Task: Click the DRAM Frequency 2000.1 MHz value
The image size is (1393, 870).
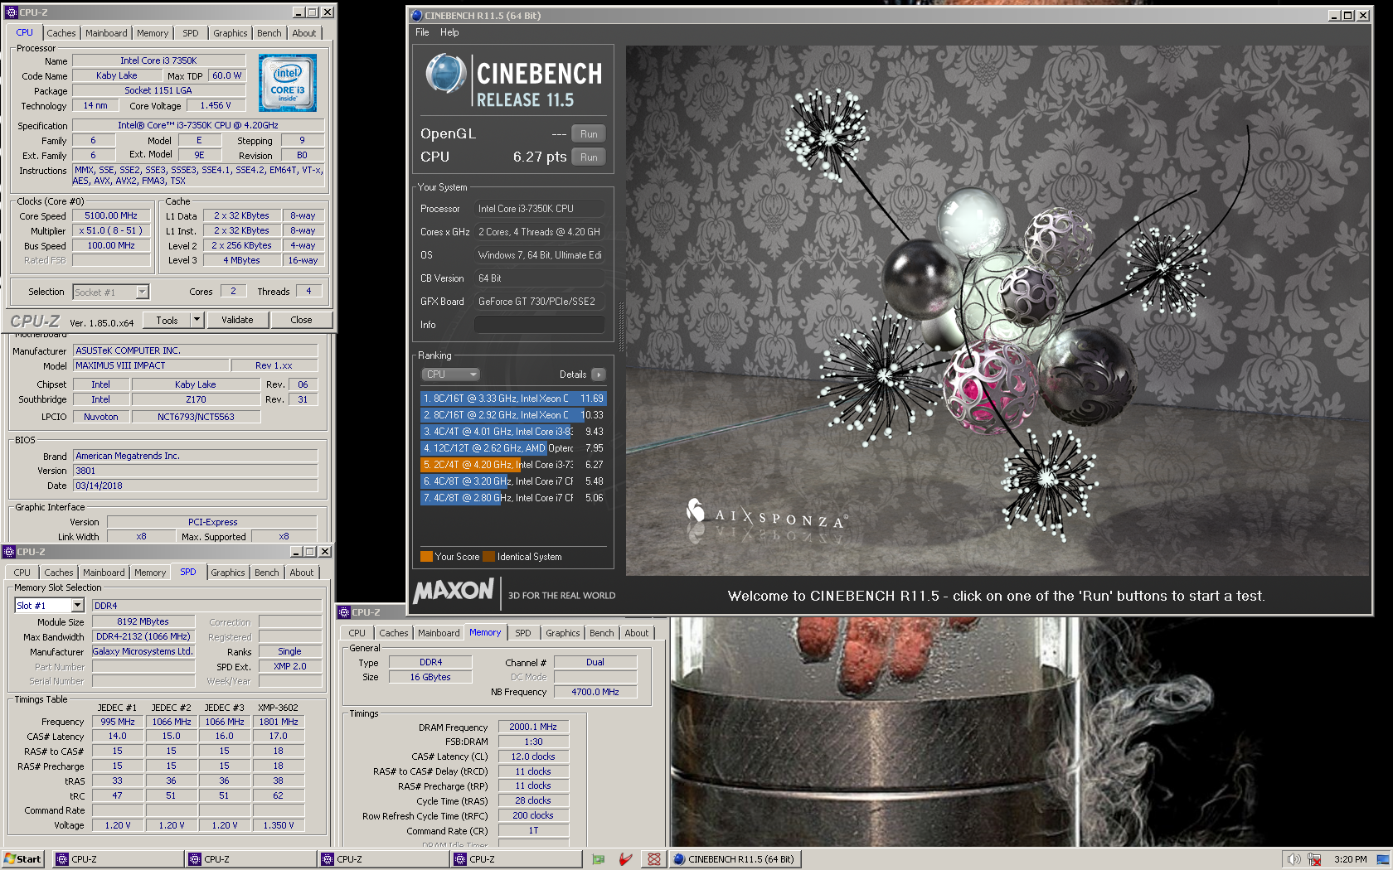Action: [533, 727]
